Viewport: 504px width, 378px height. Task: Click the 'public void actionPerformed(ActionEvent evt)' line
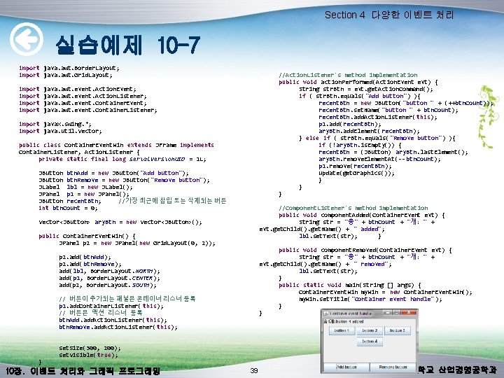click(358, 83)
